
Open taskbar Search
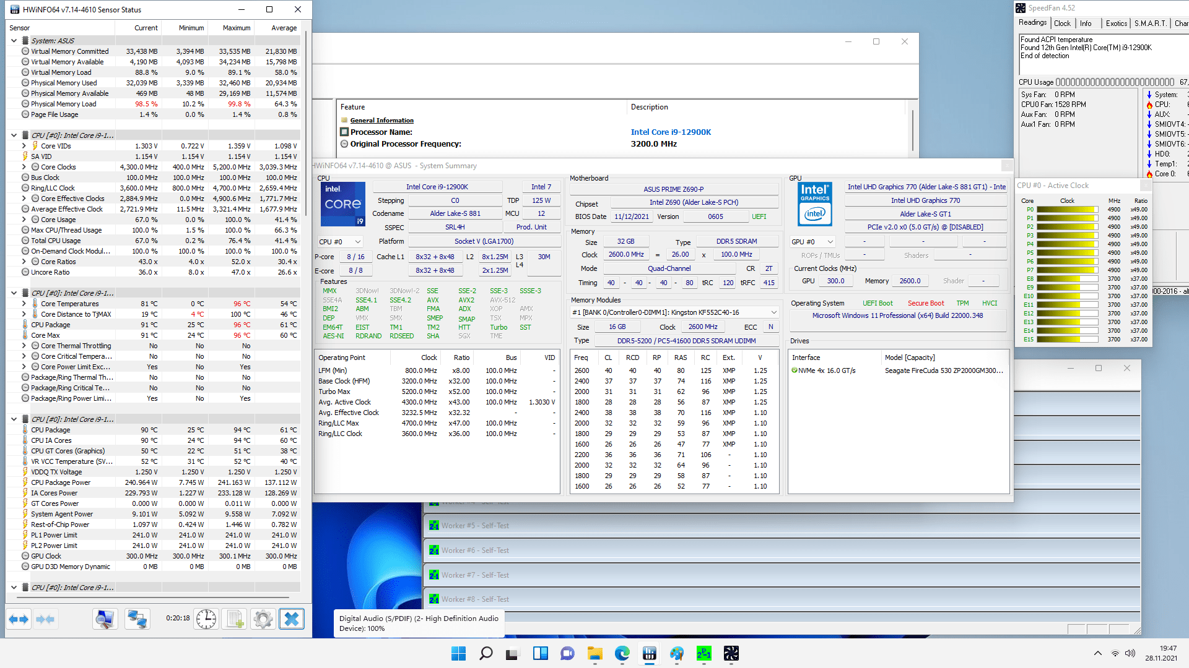486,653
